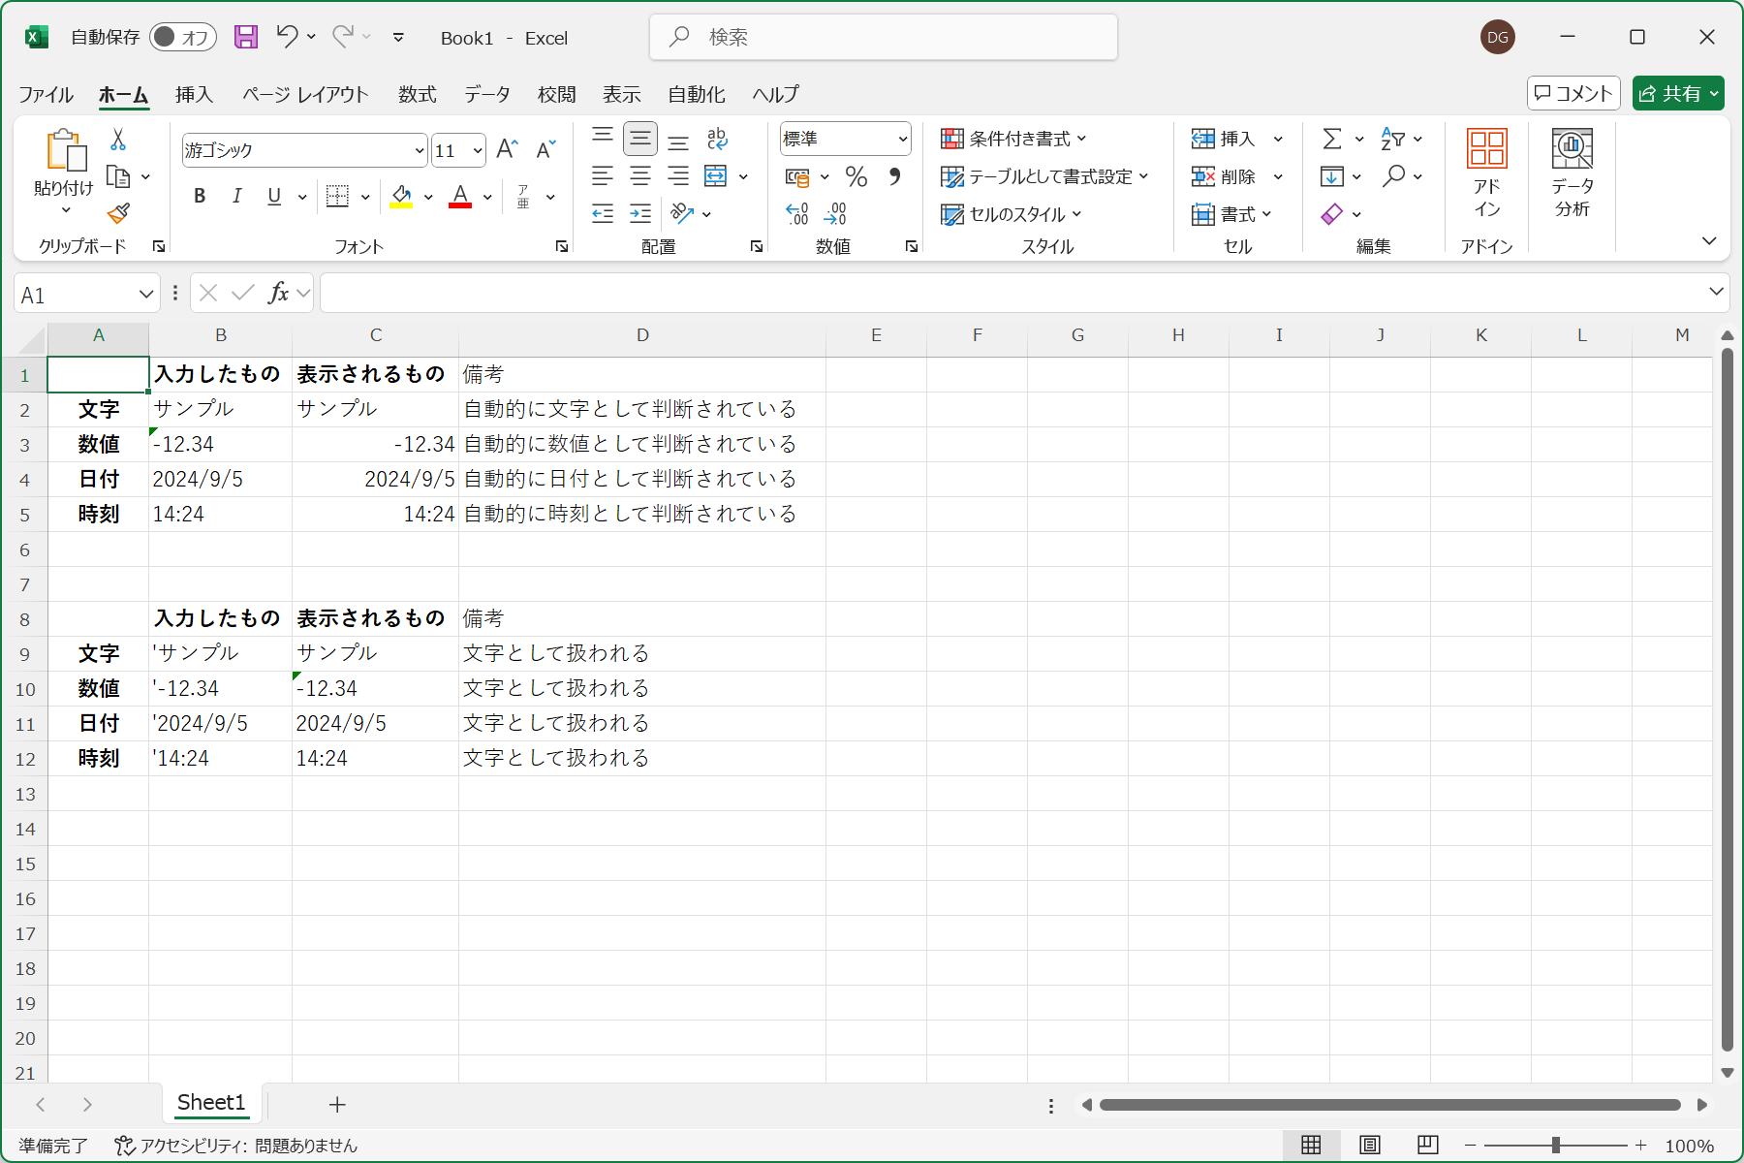Click the Cut scissors icon
The height and width of the screenshot is (1163, 1744).
[x=118, y=140]
